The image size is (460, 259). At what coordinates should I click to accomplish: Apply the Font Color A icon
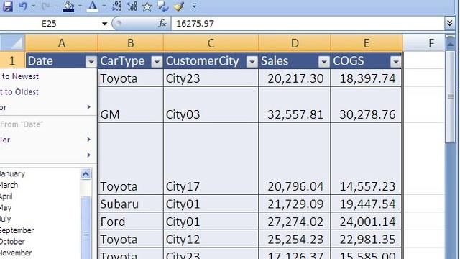(x=93, y=6)
